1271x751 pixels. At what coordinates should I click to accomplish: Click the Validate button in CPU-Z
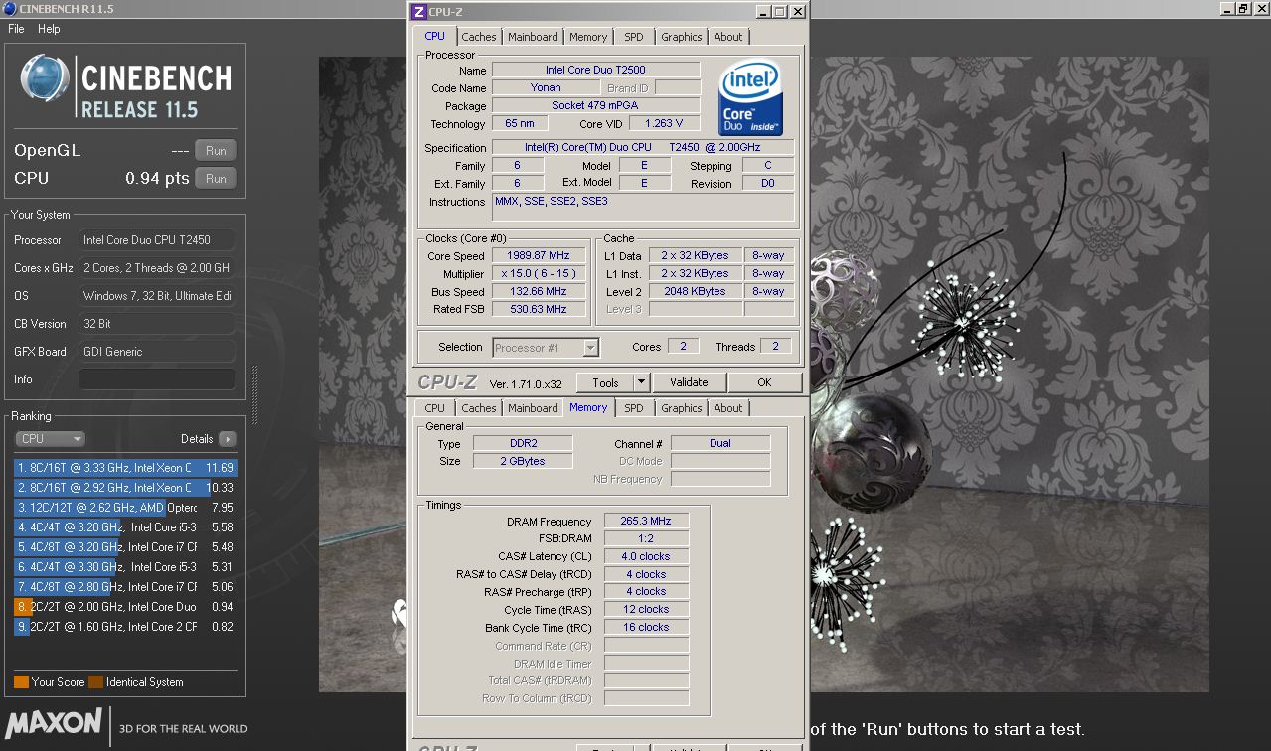(689, 382)
